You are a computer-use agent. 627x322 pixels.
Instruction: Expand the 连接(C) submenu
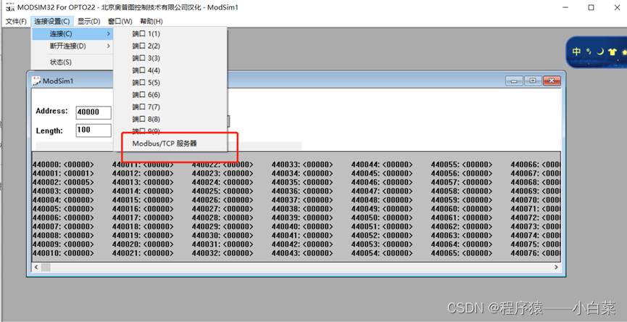(72, 34)
